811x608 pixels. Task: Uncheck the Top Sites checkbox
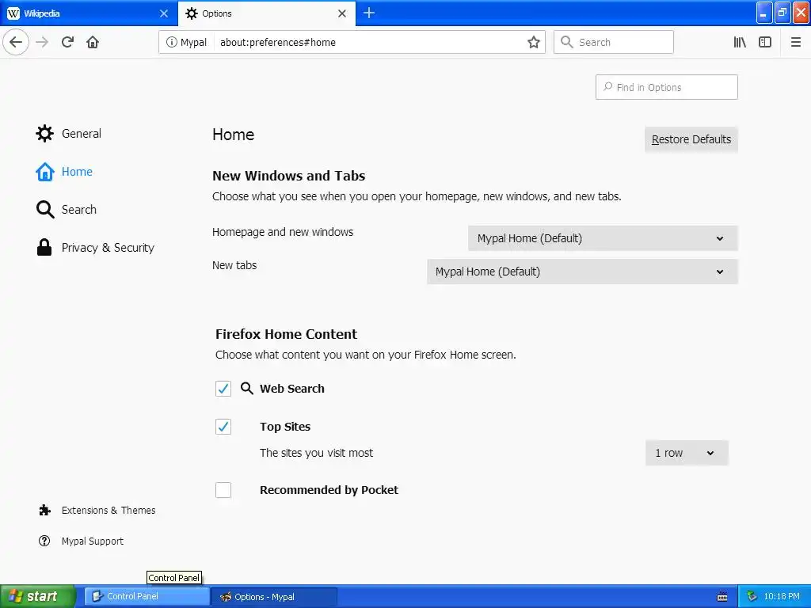tap(223, 427)
